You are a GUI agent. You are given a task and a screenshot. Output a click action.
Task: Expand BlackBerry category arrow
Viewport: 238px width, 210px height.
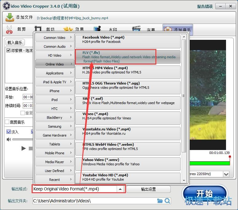click(x=71, y=117)
